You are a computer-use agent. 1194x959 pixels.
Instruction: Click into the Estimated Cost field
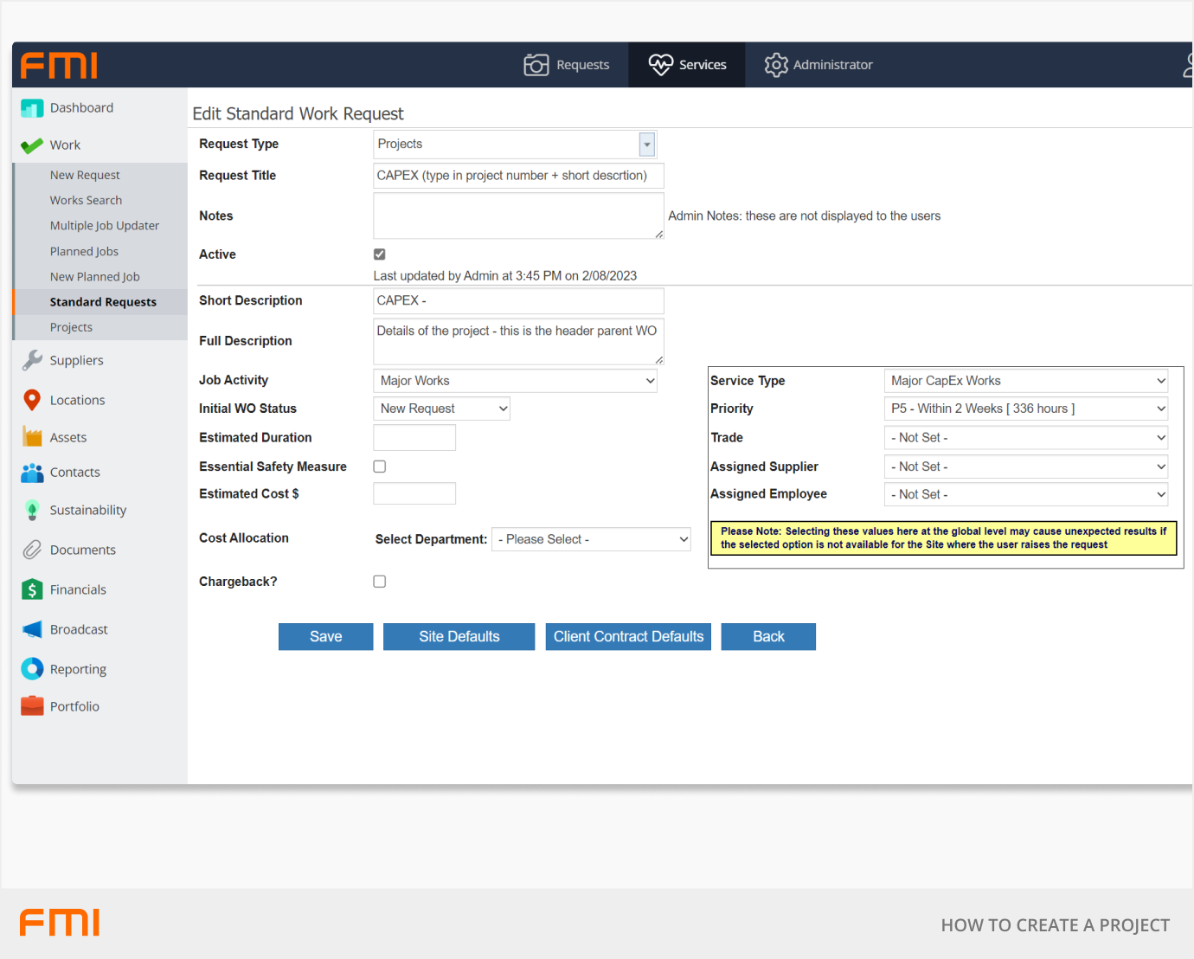click(414, 494)
